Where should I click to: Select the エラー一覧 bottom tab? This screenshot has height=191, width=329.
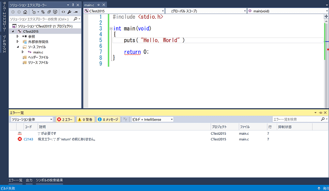[x=15, y=180]
